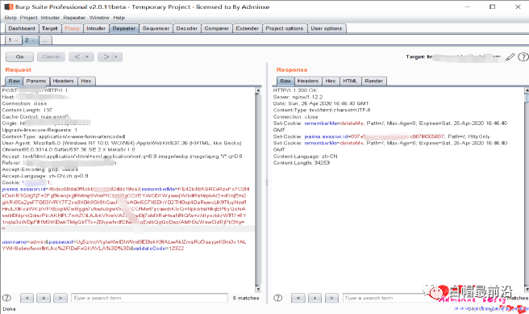Switch to the Proxy tab
Image resolution: width=529 pixels, height=314 pixels.
pos(72,28)
